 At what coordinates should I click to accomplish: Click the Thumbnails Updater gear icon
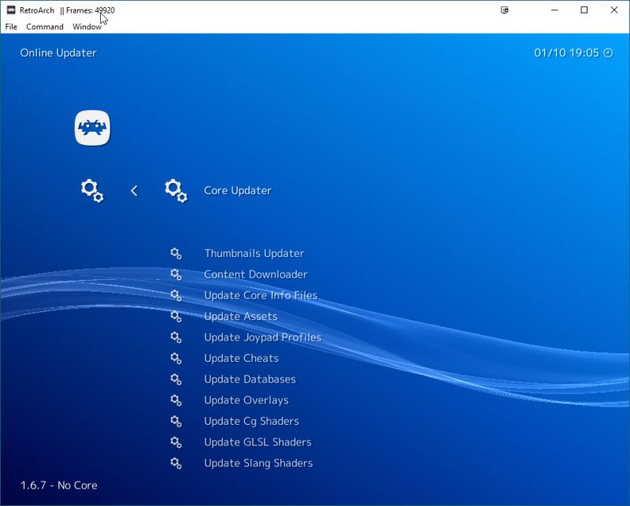(176, 253)
